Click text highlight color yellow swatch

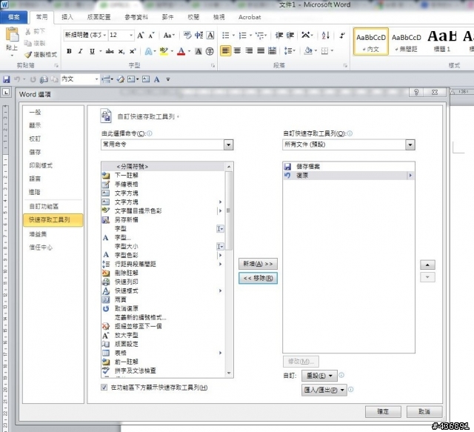click(x=164, y=51)
